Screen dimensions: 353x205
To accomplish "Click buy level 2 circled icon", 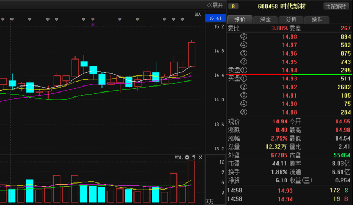I will pyautogui.click(x=244, y=87).
